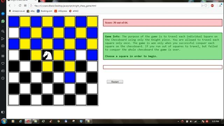Go back using the browser back arrow
This screenshot has width=224, height=126.
point(9,6)
